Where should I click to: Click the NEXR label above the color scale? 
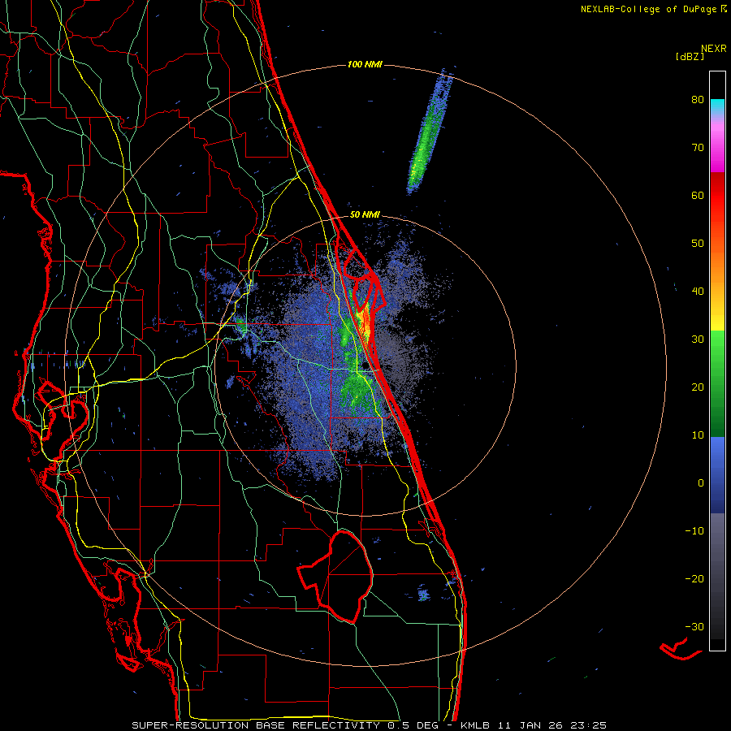(x=713, y=49)
